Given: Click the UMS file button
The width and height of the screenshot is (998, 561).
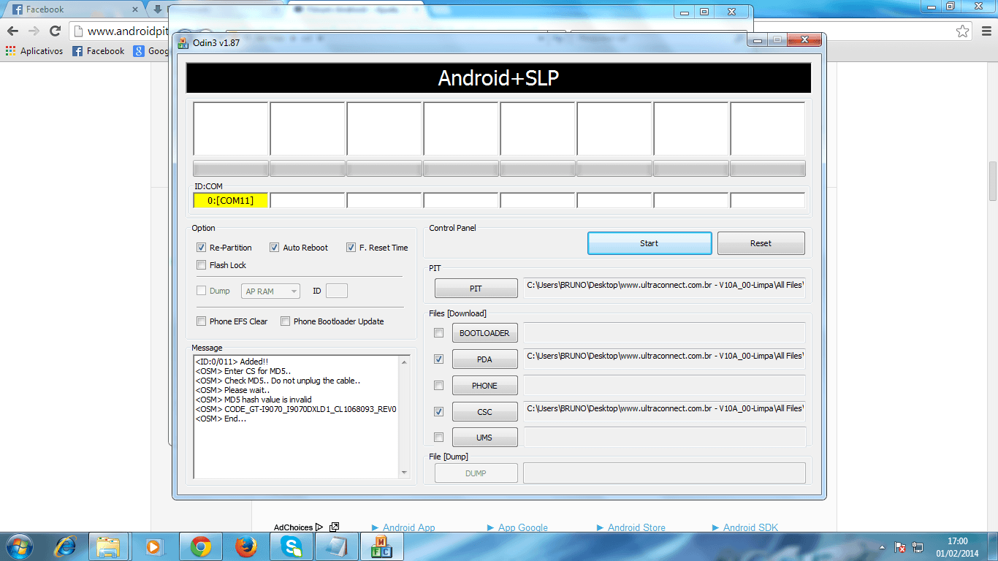Looking at the screenshot, I should tap(484, 438).
